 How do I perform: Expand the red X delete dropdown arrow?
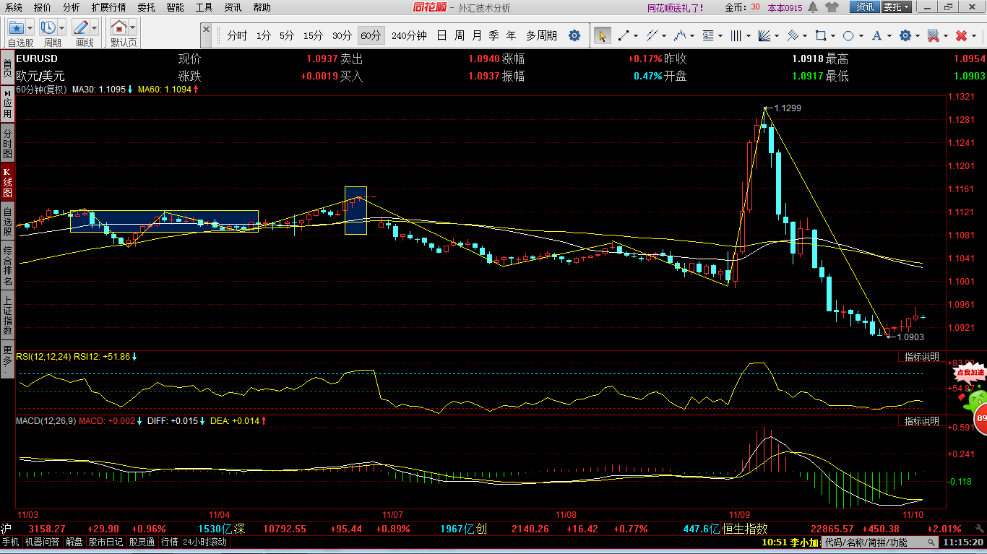973,35
